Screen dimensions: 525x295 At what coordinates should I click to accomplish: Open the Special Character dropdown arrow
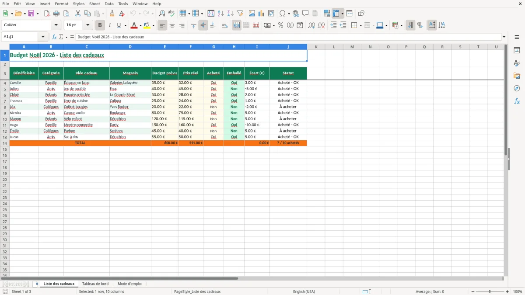click(x=289, y=14)
